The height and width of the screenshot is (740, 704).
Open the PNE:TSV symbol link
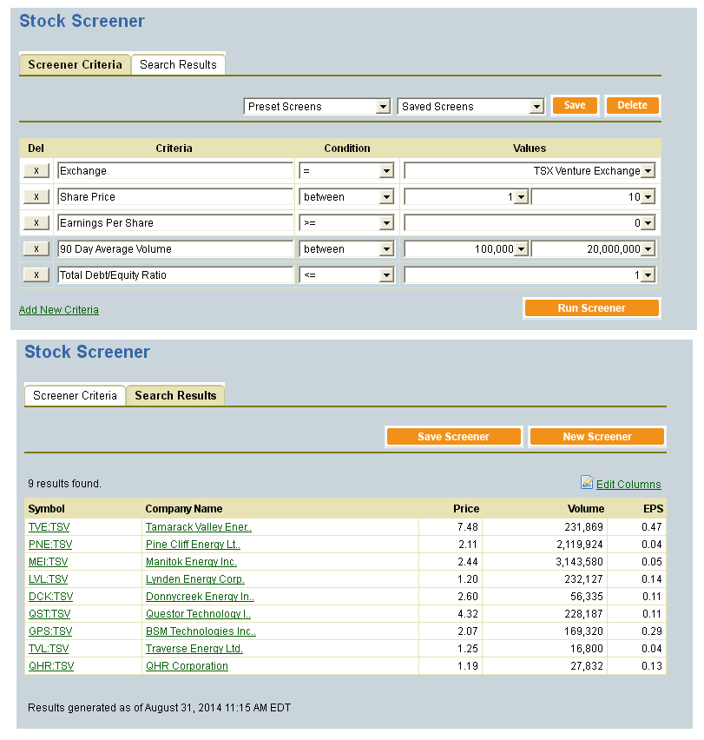click(x=50, y=545)
